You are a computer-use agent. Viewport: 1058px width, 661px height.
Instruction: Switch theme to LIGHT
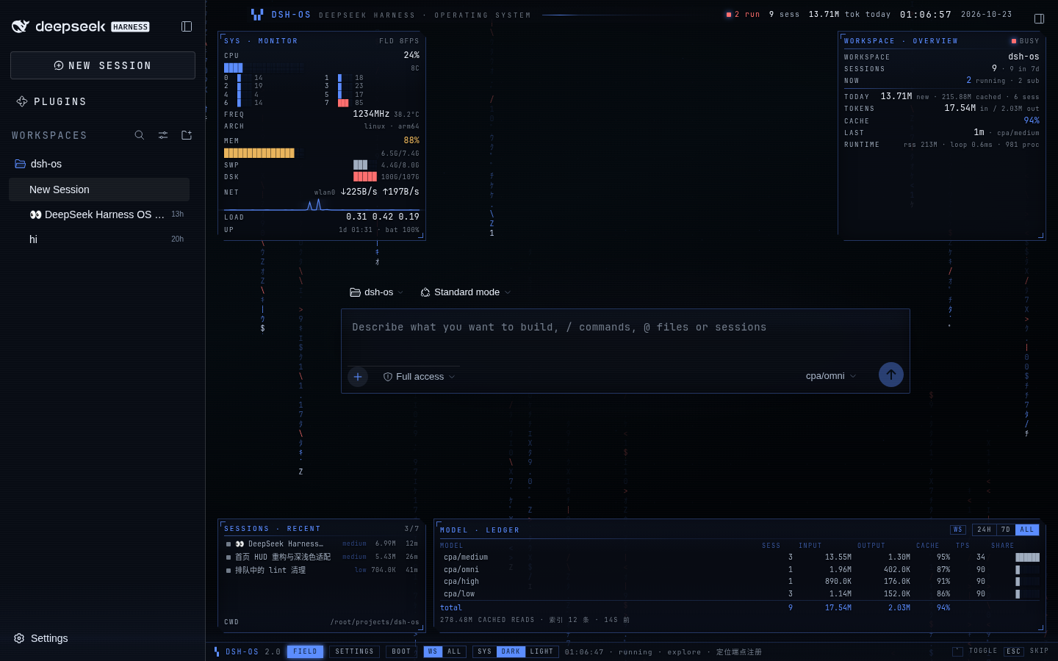tap(542, 651)
